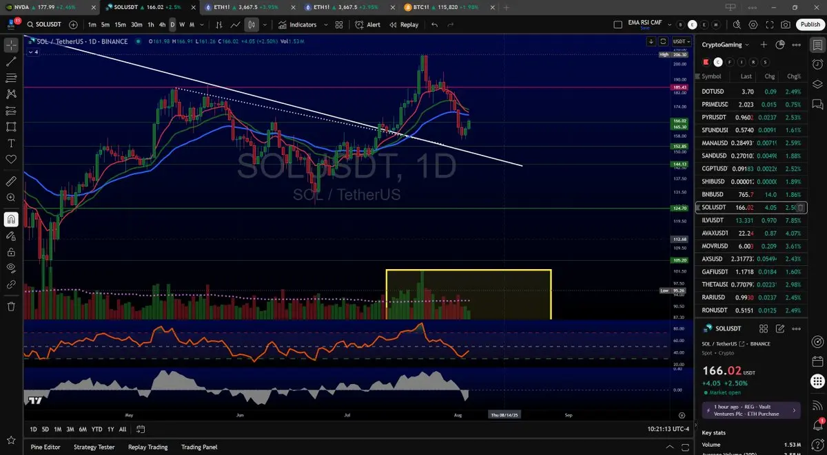Open the Pine Editor tab
This screenshot has width=827, height=455.
coord(45,447)
